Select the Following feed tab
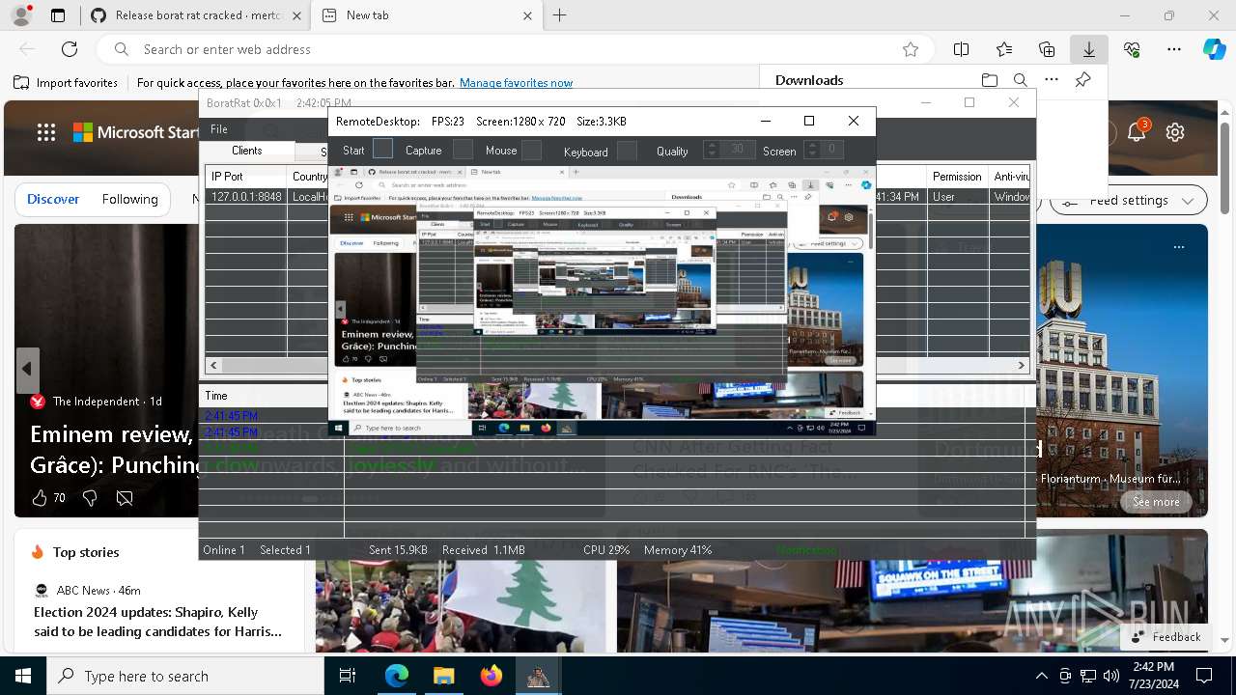 [x=130, y=199]
